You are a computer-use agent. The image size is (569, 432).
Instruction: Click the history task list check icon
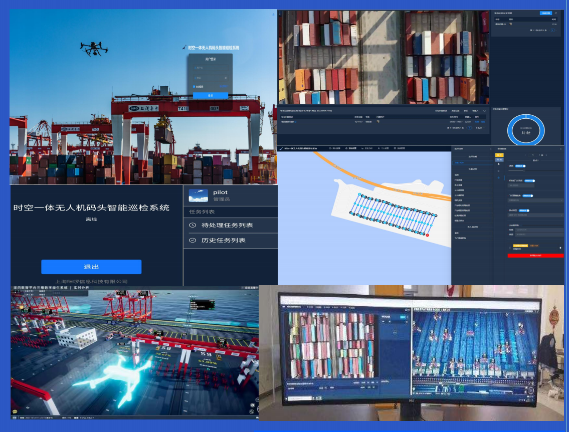coord(193,241)
